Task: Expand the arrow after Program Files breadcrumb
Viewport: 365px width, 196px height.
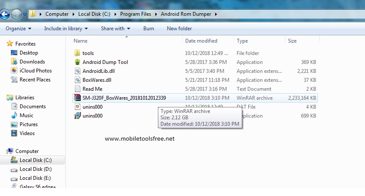Action: pos(156,14)
